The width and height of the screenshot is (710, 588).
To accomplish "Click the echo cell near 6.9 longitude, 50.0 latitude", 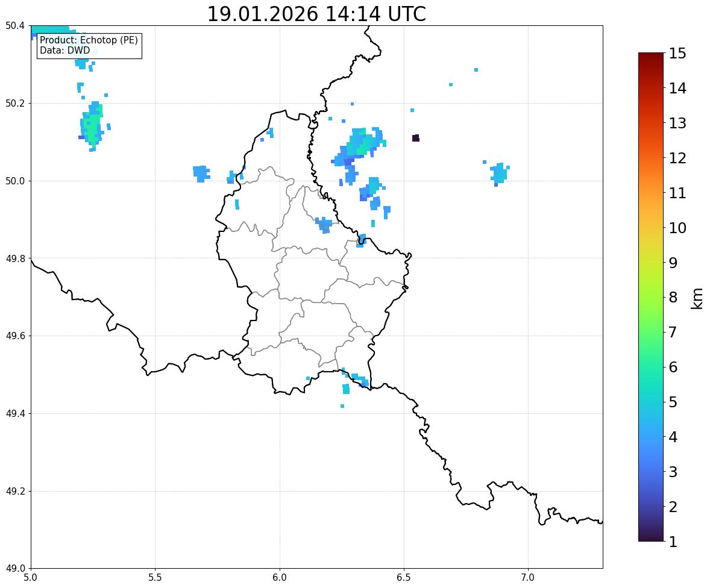I will pyautogui.click(x=500, y=174).
